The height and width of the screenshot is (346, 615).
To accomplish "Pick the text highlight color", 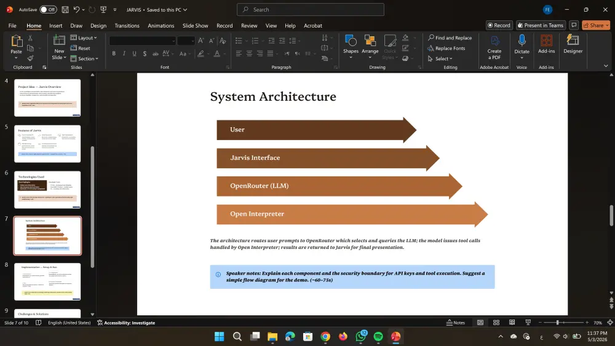I will 201,53.
